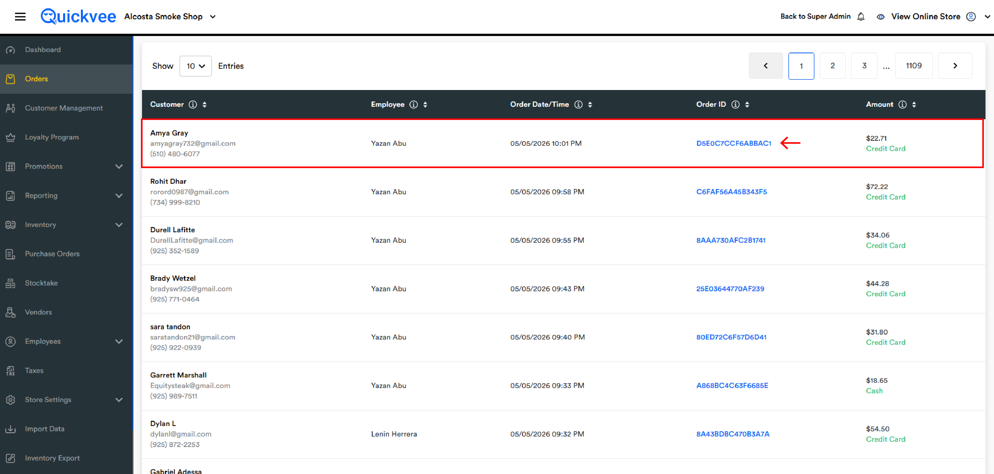Click Back to Super Admin link
The height and width of the screenshot is (474, 994).
tap(815, 16)
